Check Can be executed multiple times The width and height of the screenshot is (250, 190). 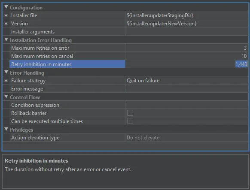coord(130,121)
